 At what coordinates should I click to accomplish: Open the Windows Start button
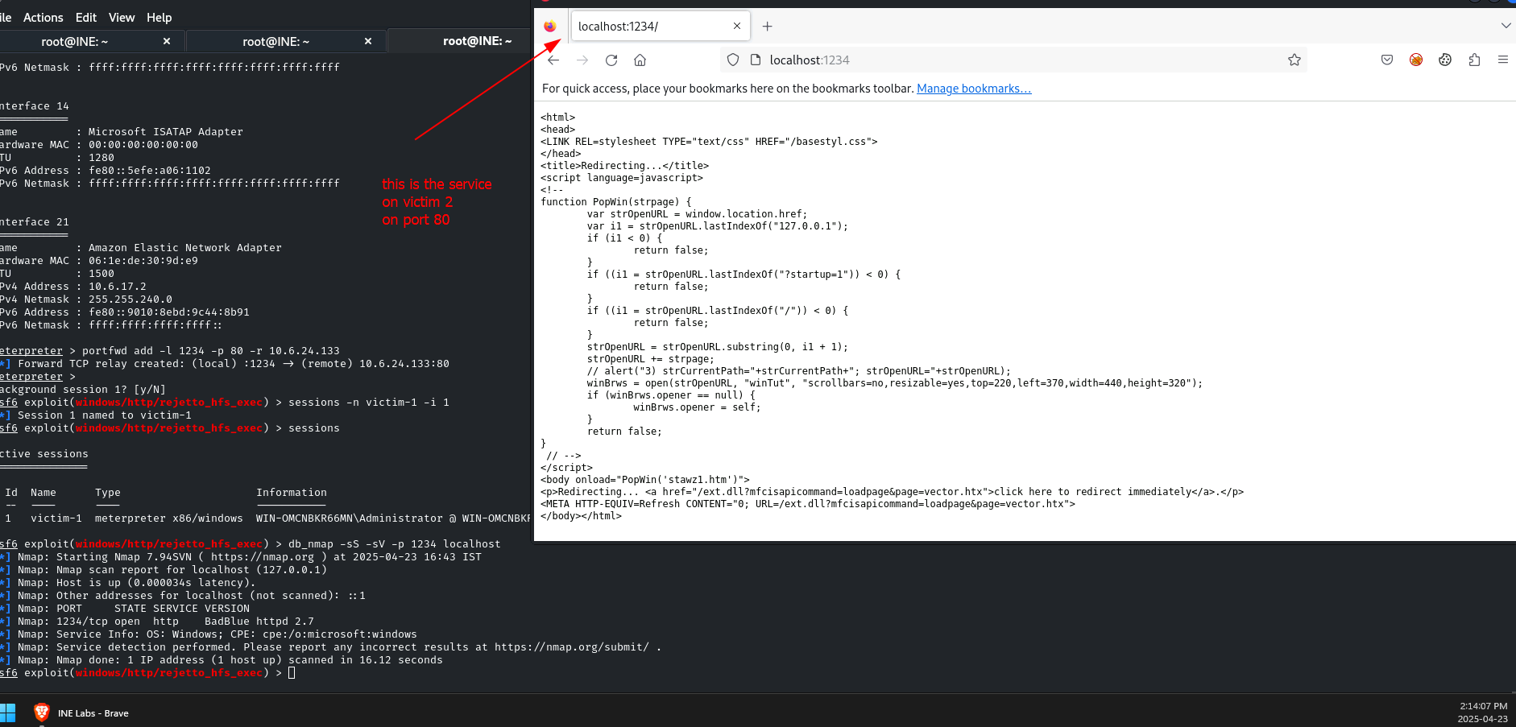click(x=8, y=713)
